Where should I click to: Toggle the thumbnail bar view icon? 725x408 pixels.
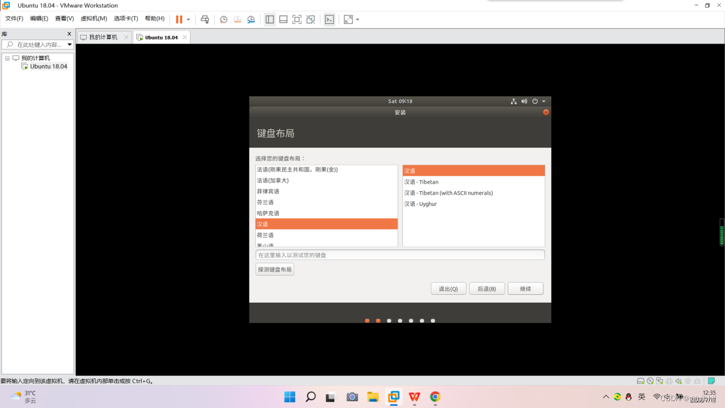[x=283, y=19]
